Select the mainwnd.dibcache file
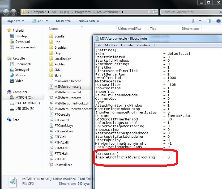Screen dimensions: 222x189 (x=65, y=81)
